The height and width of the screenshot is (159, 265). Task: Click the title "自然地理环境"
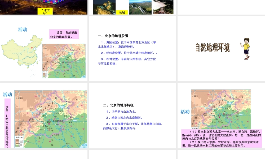click(213, 47)
